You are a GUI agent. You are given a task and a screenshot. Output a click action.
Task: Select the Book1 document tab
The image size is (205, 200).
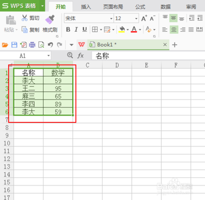point(128,45)
